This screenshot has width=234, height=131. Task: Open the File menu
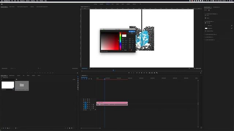click(12, 1)
